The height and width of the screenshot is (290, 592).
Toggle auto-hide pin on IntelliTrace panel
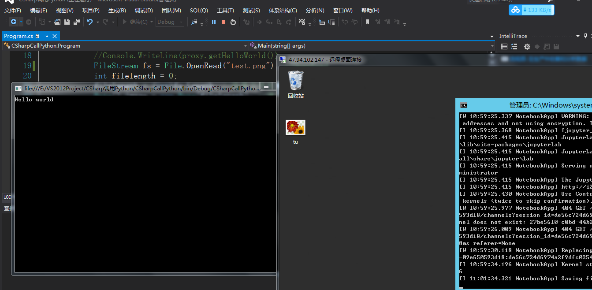pos(586,36)
